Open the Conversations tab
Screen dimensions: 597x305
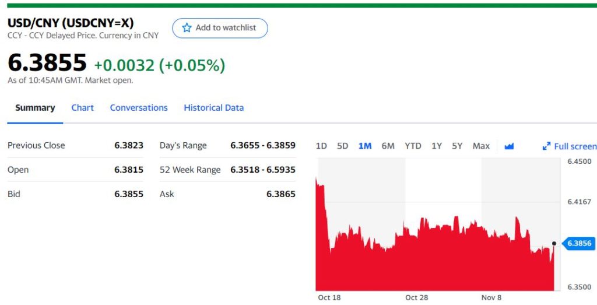(x=139, y=108)
